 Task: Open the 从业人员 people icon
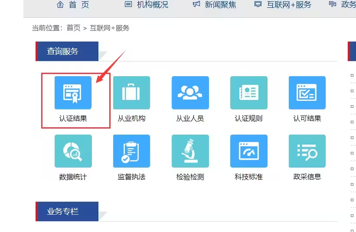[190, 93]
